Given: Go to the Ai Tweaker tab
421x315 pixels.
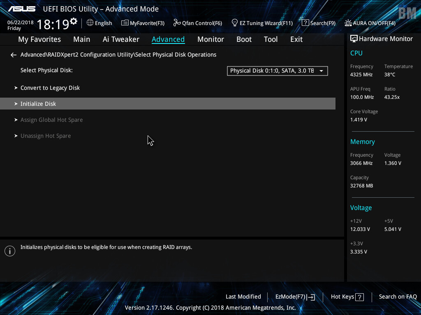Looking at the screenshot, I should tap(121, 39).
